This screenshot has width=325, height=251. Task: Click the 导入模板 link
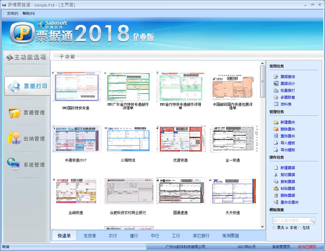tap(288, 143)
